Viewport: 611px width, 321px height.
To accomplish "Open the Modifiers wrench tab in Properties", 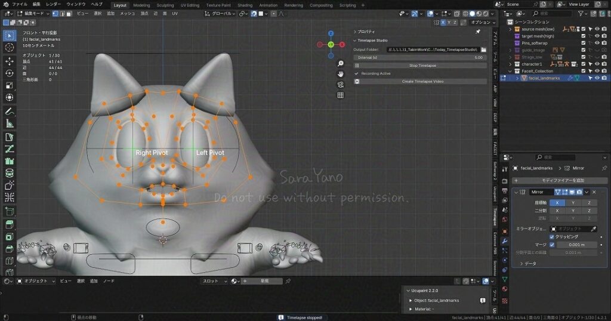I will 505,241.
